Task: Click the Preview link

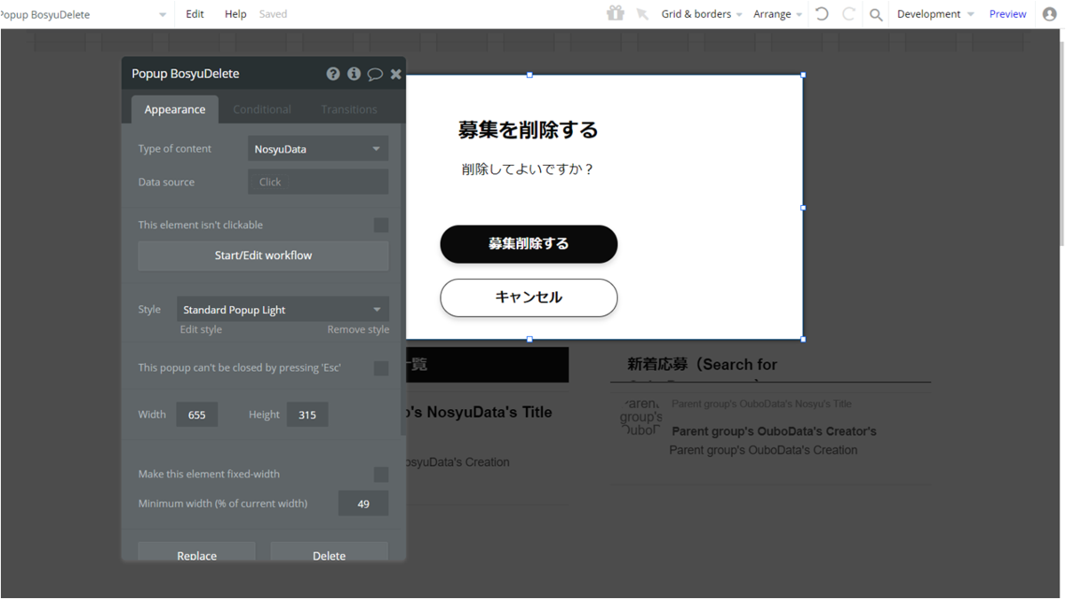Action: (x=1007, y=14)
